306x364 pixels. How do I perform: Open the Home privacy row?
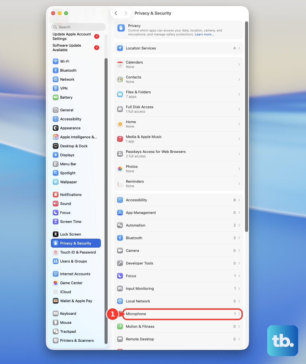(178, 124)
